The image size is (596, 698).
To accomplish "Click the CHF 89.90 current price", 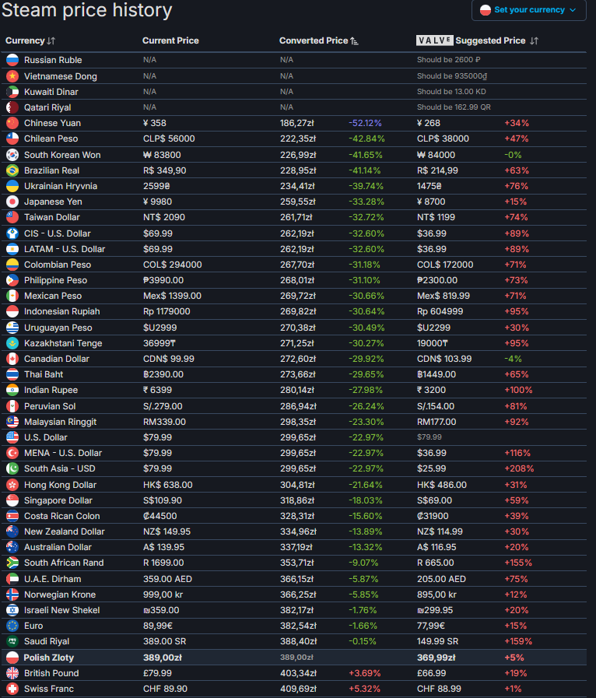I will [x=165, y=689].
